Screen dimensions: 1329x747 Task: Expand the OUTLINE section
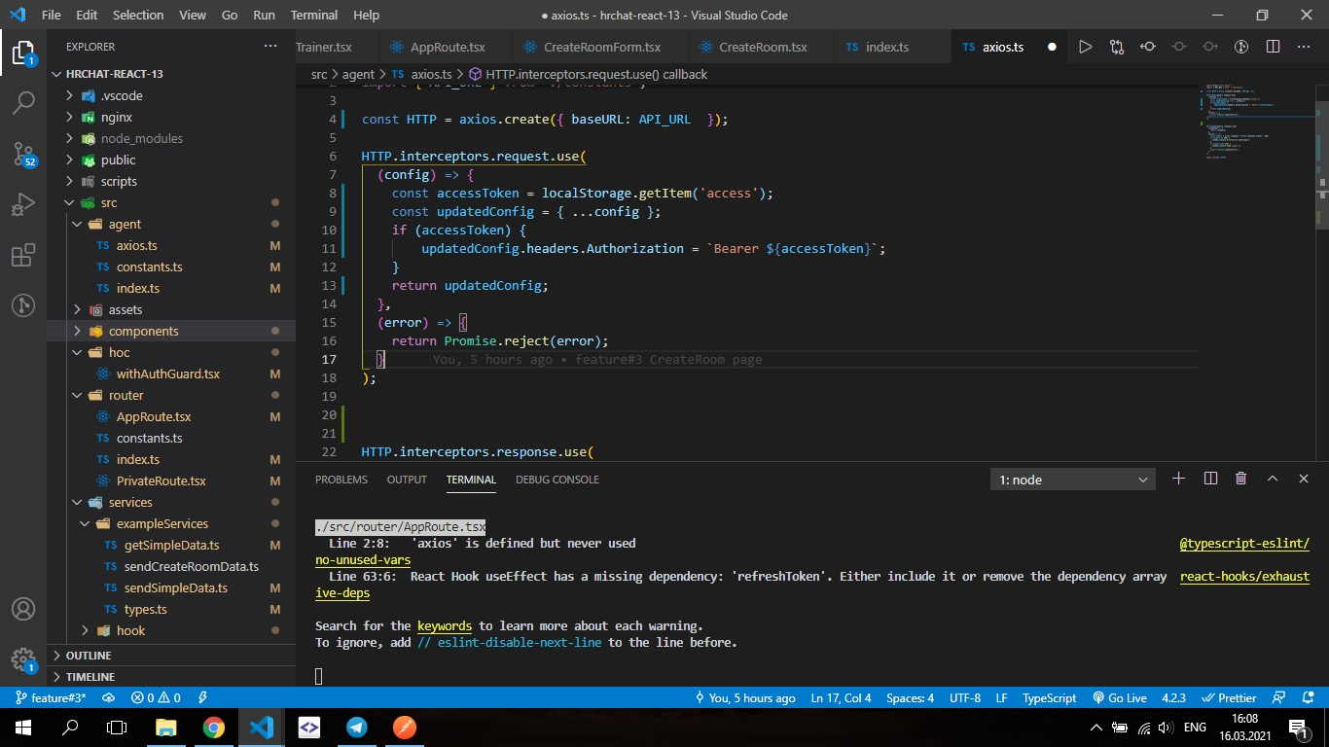(171, 656)
